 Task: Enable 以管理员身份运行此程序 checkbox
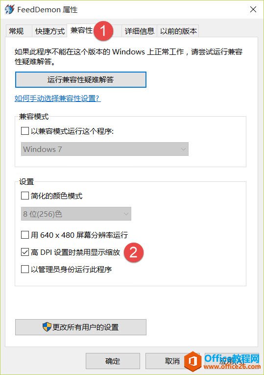[25, 269]
